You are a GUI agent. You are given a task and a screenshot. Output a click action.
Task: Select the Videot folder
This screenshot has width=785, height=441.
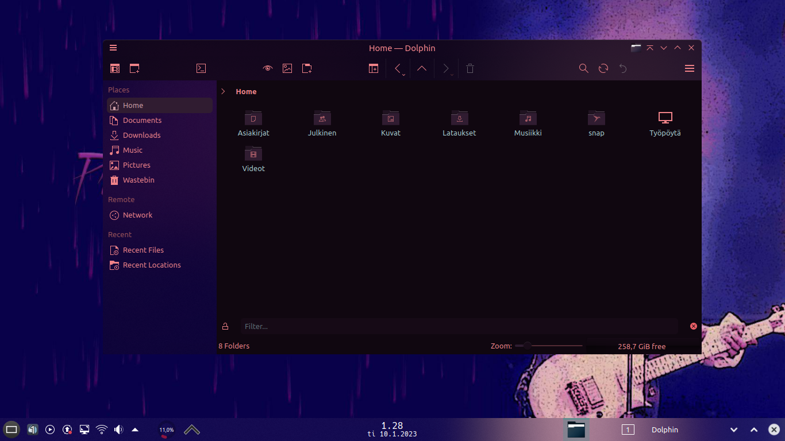tap(253, 159)
